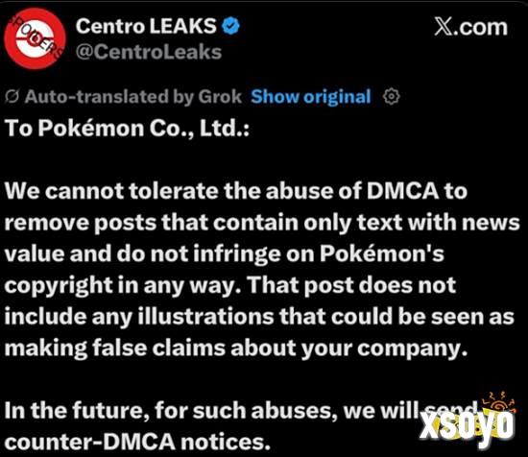
Task: Click the sun emblem above xsoyo watermark
Action: coord(499,403)
